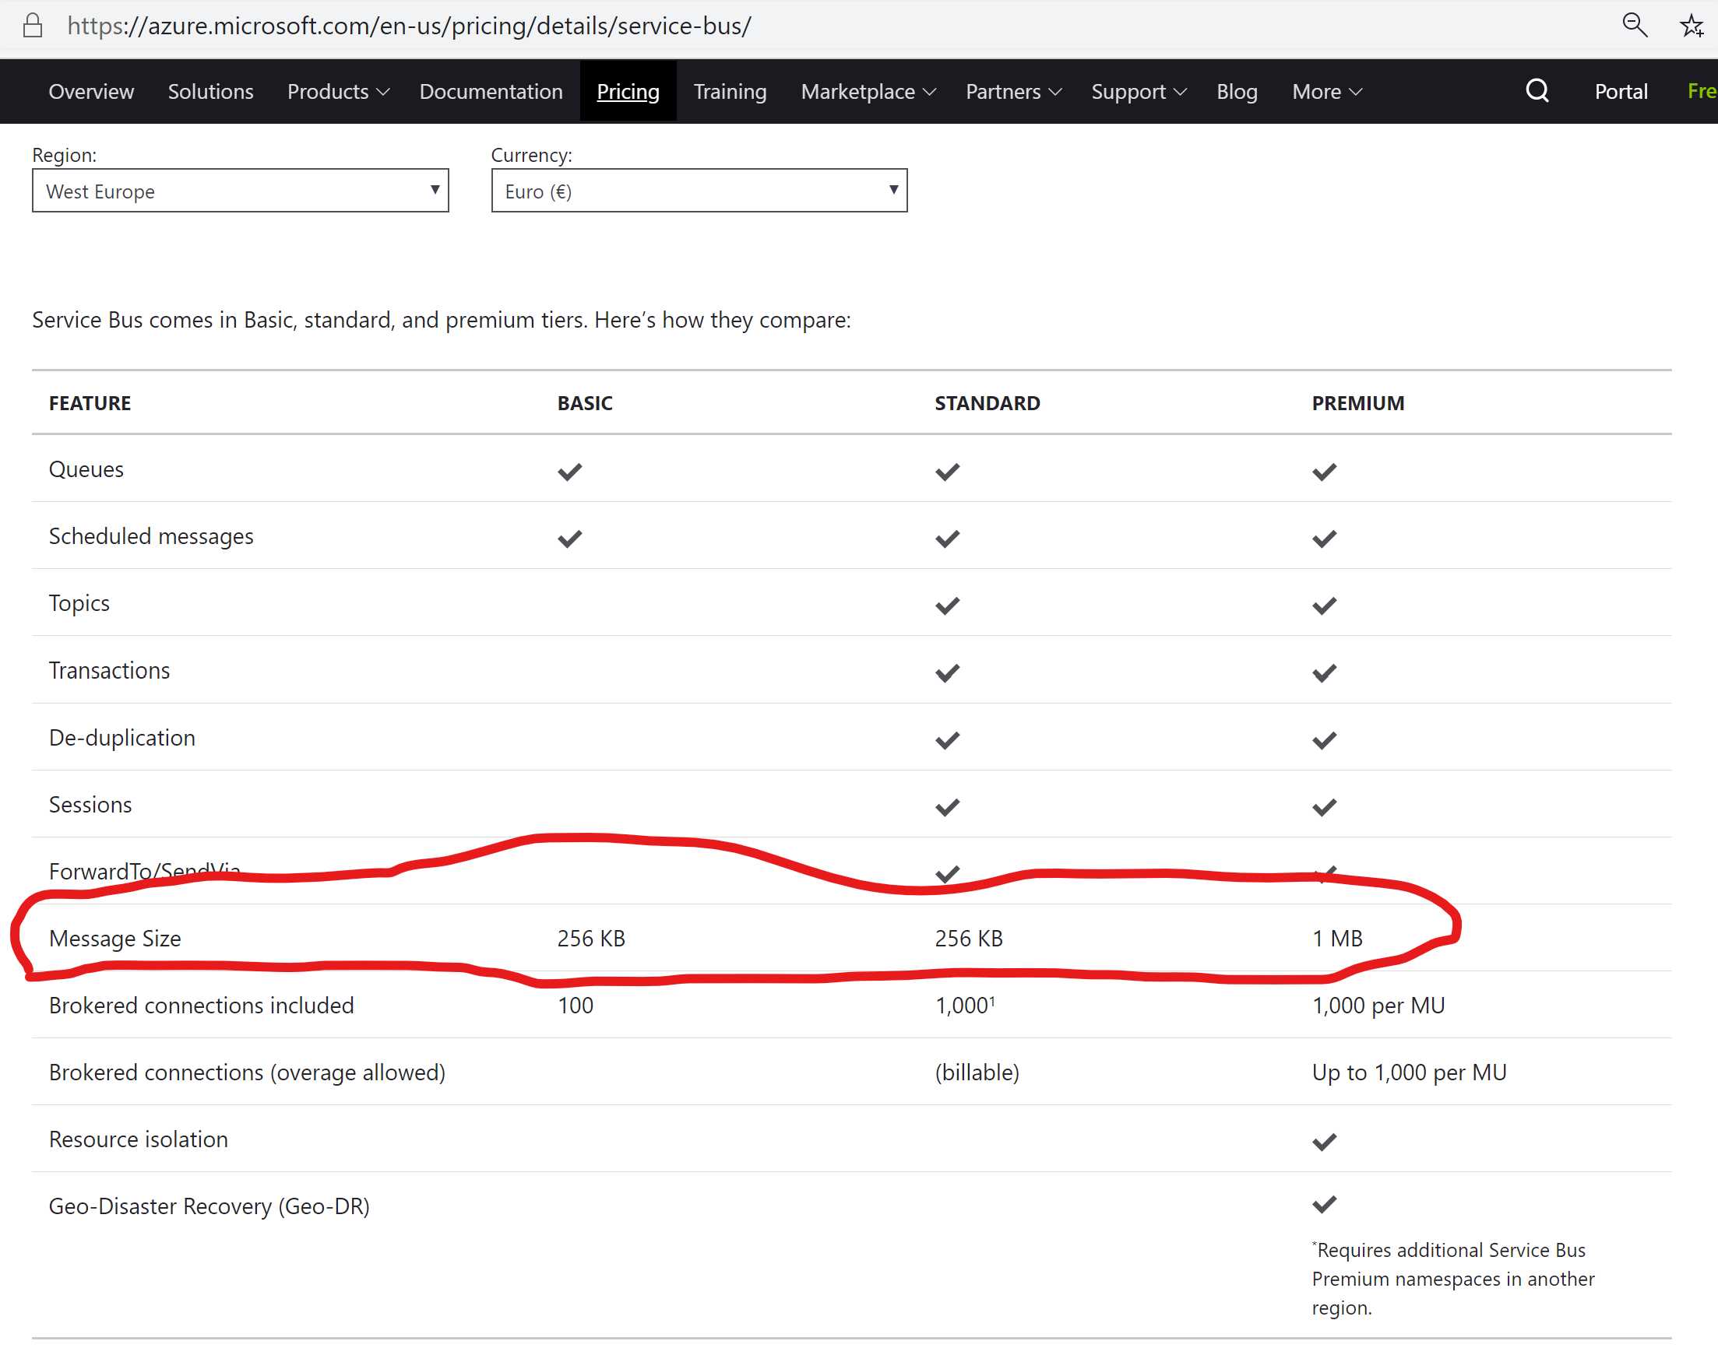The image size is (1718, 1348).
Task: Select the De-duplication checkmark under Premium
Action: coord(1324,739)
